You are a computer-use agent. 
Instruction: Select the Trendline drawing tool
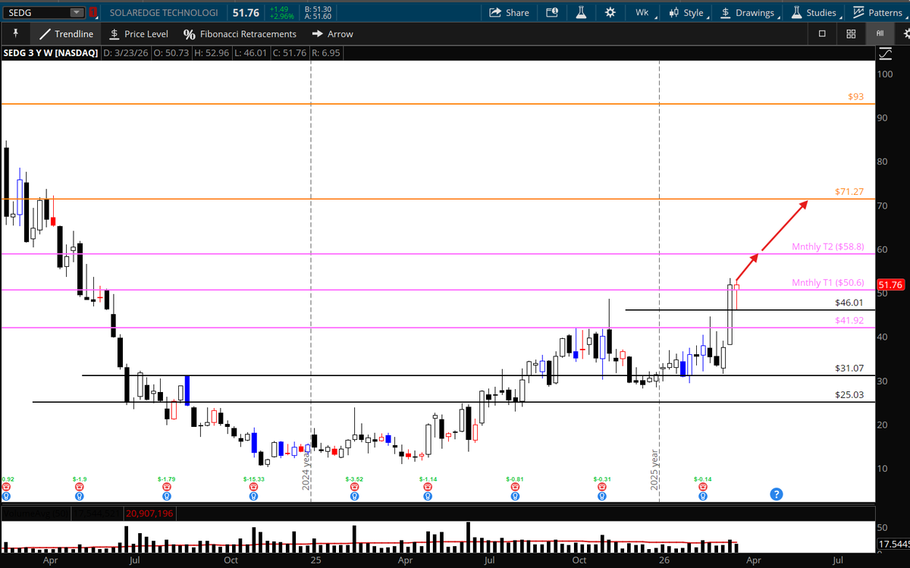click(x=67, y=34)
